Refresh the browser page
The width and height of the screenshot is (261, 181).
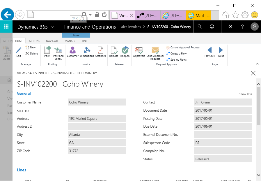104,15
